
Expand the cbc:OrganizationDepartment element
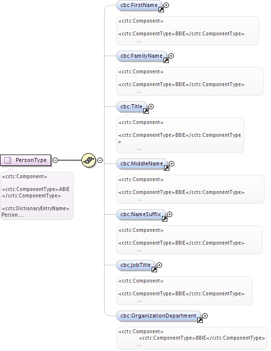click(x=205, y=316)
